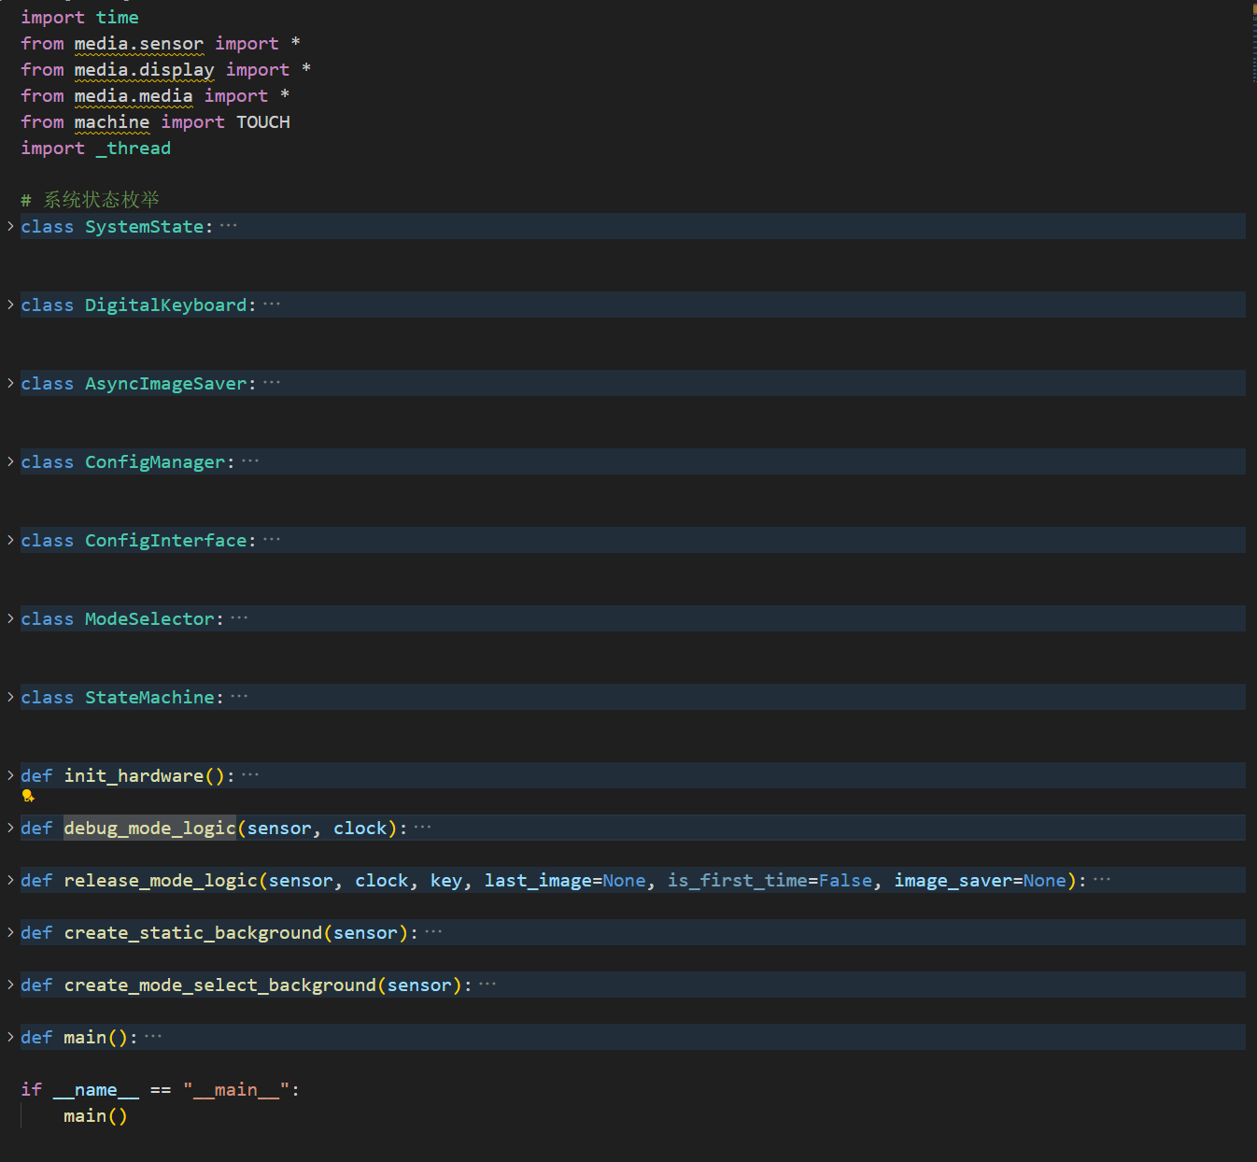Screen dimensions: 1257x1162
Task: Click the TOUCH identifier in the machine import
Action: (262, 122)
